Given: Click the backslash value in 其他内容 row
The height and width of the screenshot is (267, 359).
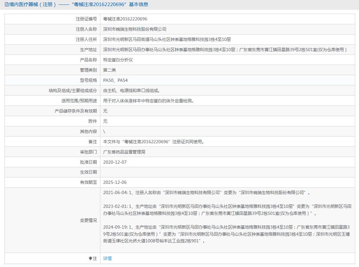Looking at the screenshot, I should (x=104, y=131).
